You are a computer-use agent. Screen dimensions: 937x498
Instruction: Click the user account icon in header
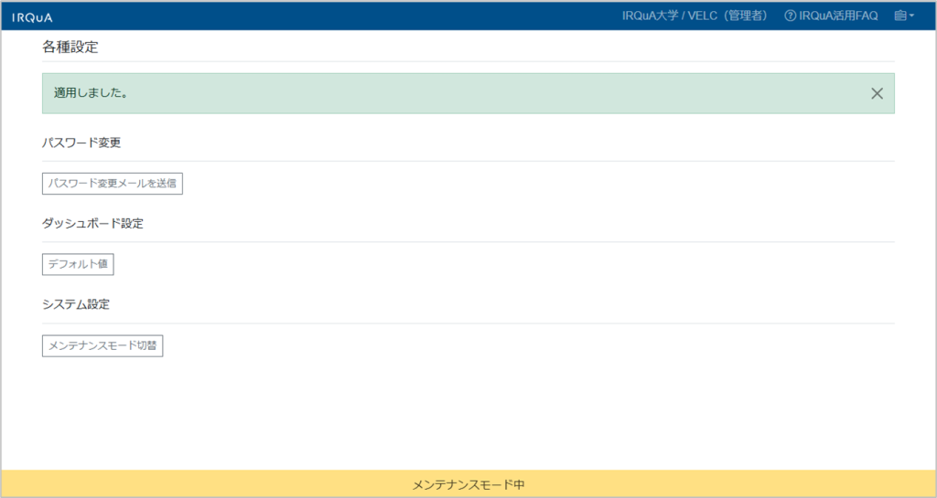point(899,16)
